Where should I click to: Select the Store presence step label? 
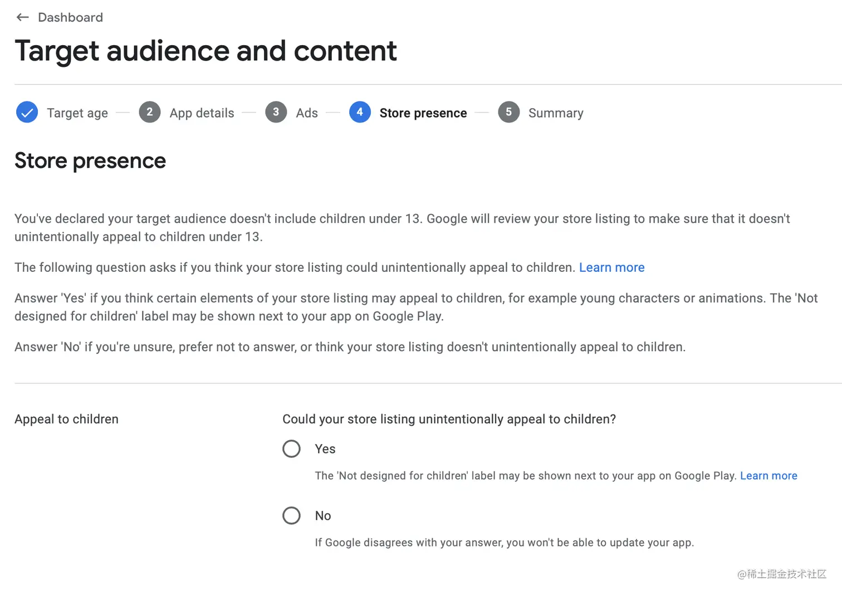[x=423, y=113]
